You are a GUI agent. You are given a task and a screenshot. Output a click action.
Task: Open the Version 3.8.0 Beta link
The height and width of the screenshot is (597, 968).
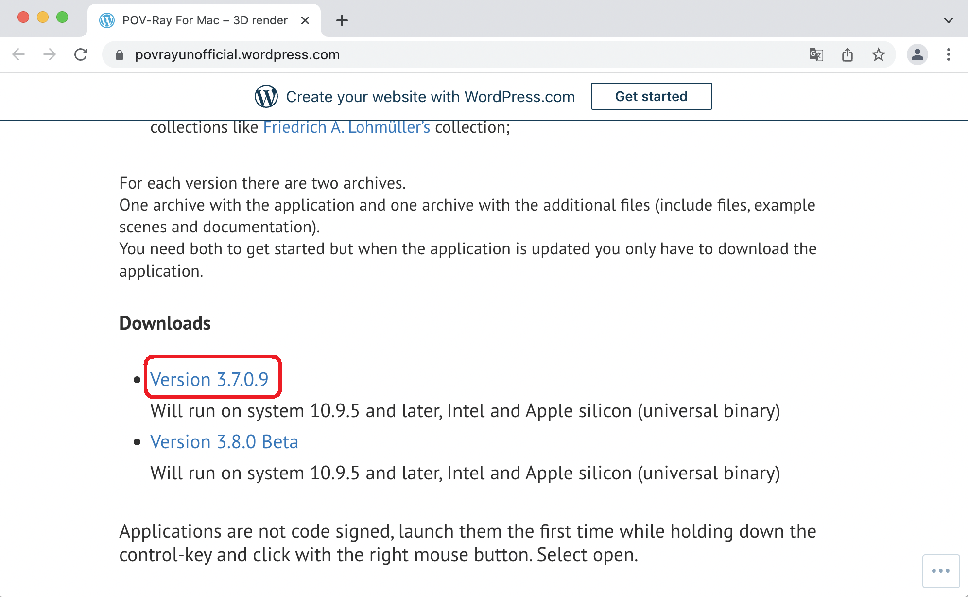point(224,441)
